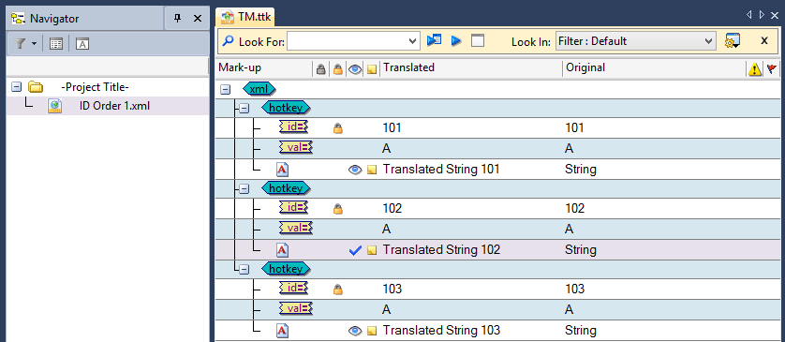Click the Navigator table view icon
This screenshot has width=785, height=342.
56,44
